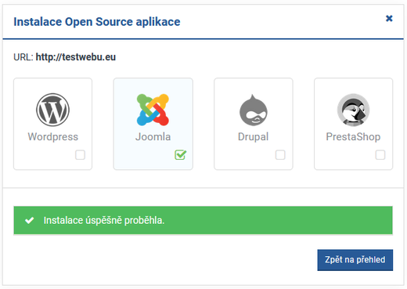407x289 pixels.
Task: Click the success message Instalace úspěšně proběhla
Action: 104,221
